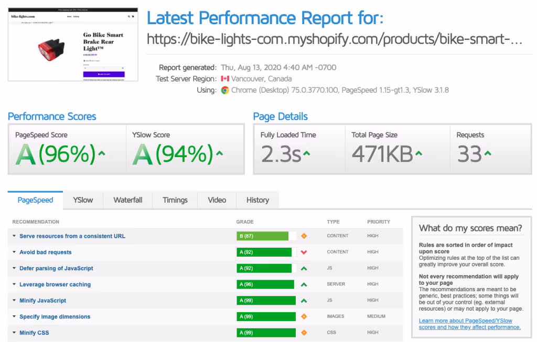Click the 33 requests value
The height and width of the screenshot is (342, 537).
469,154
